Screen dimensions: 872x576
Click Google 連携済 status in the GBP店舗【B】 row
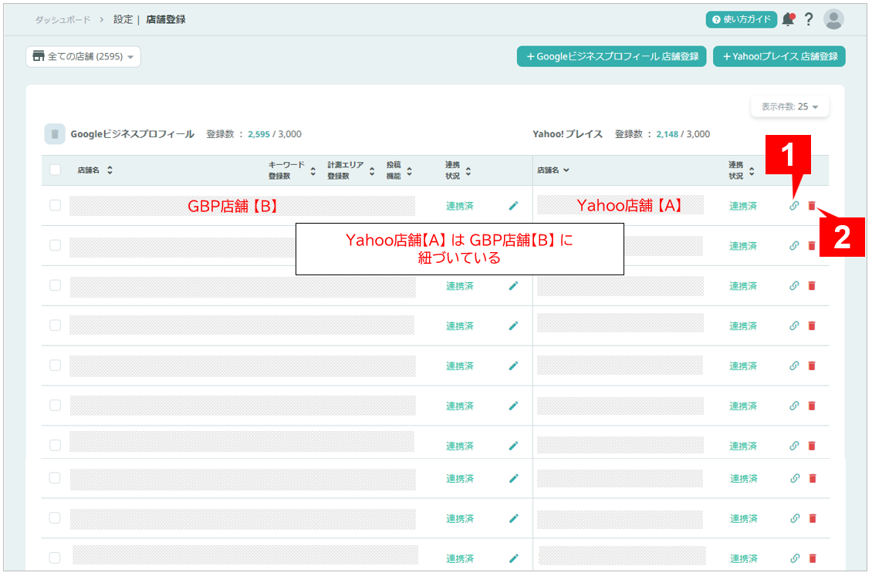(x=460, y=206)
